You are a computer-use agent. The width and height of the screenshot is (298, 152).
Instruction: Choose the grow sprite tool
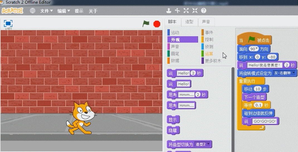pos(186,11)
